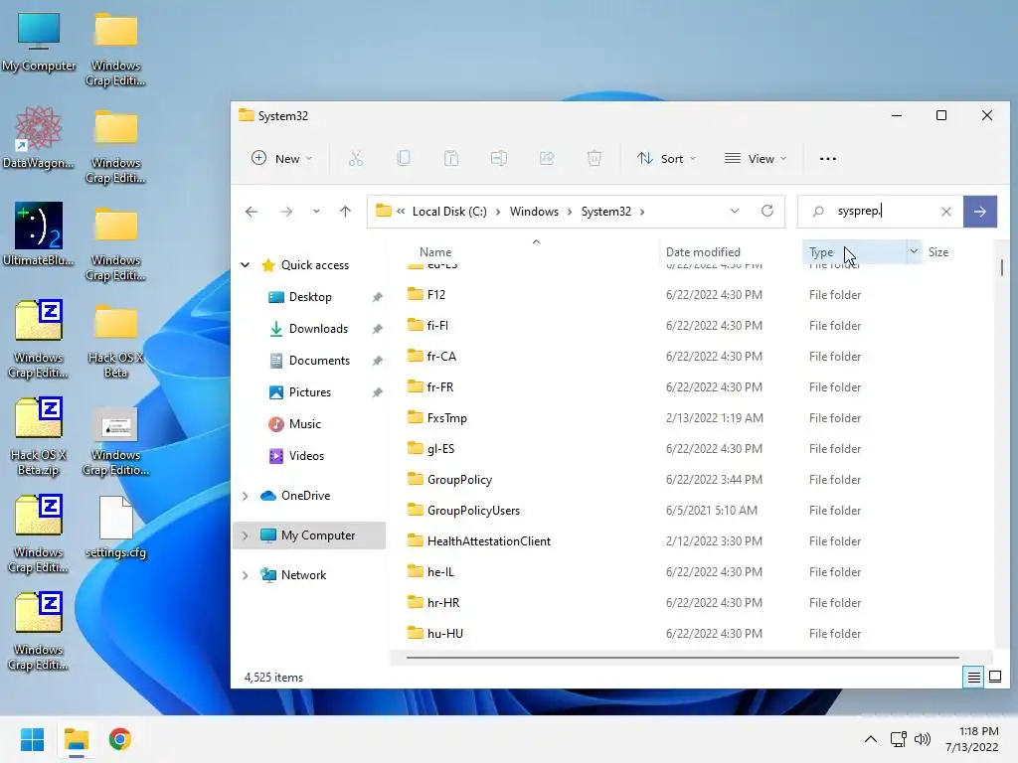Click the Copy icon in toolbar
Image resolution: width=1018 pixels, height=763 pixels.
404,158
